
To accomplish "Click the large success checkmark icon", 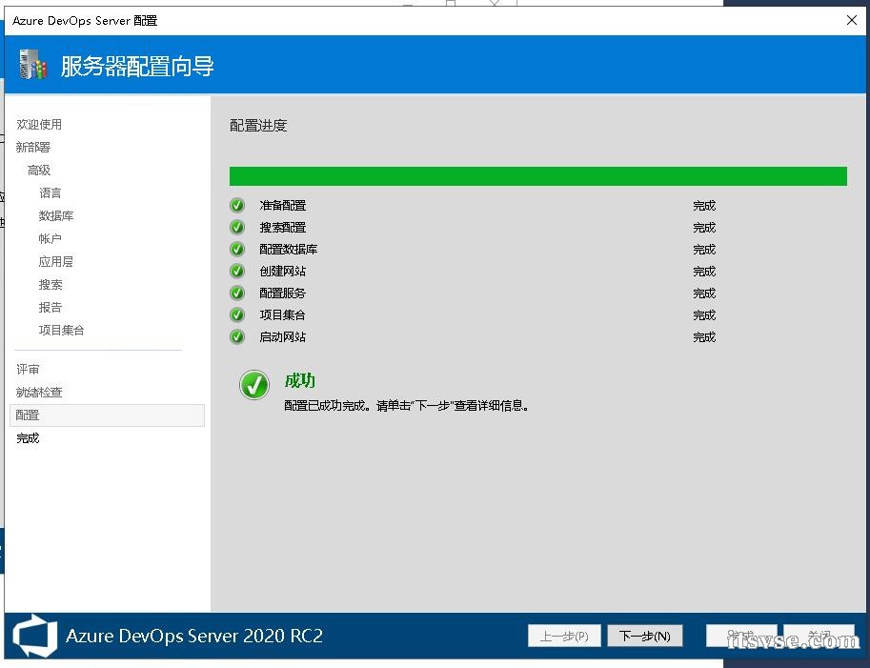I will pyautogui.click(x=254, y=385).
